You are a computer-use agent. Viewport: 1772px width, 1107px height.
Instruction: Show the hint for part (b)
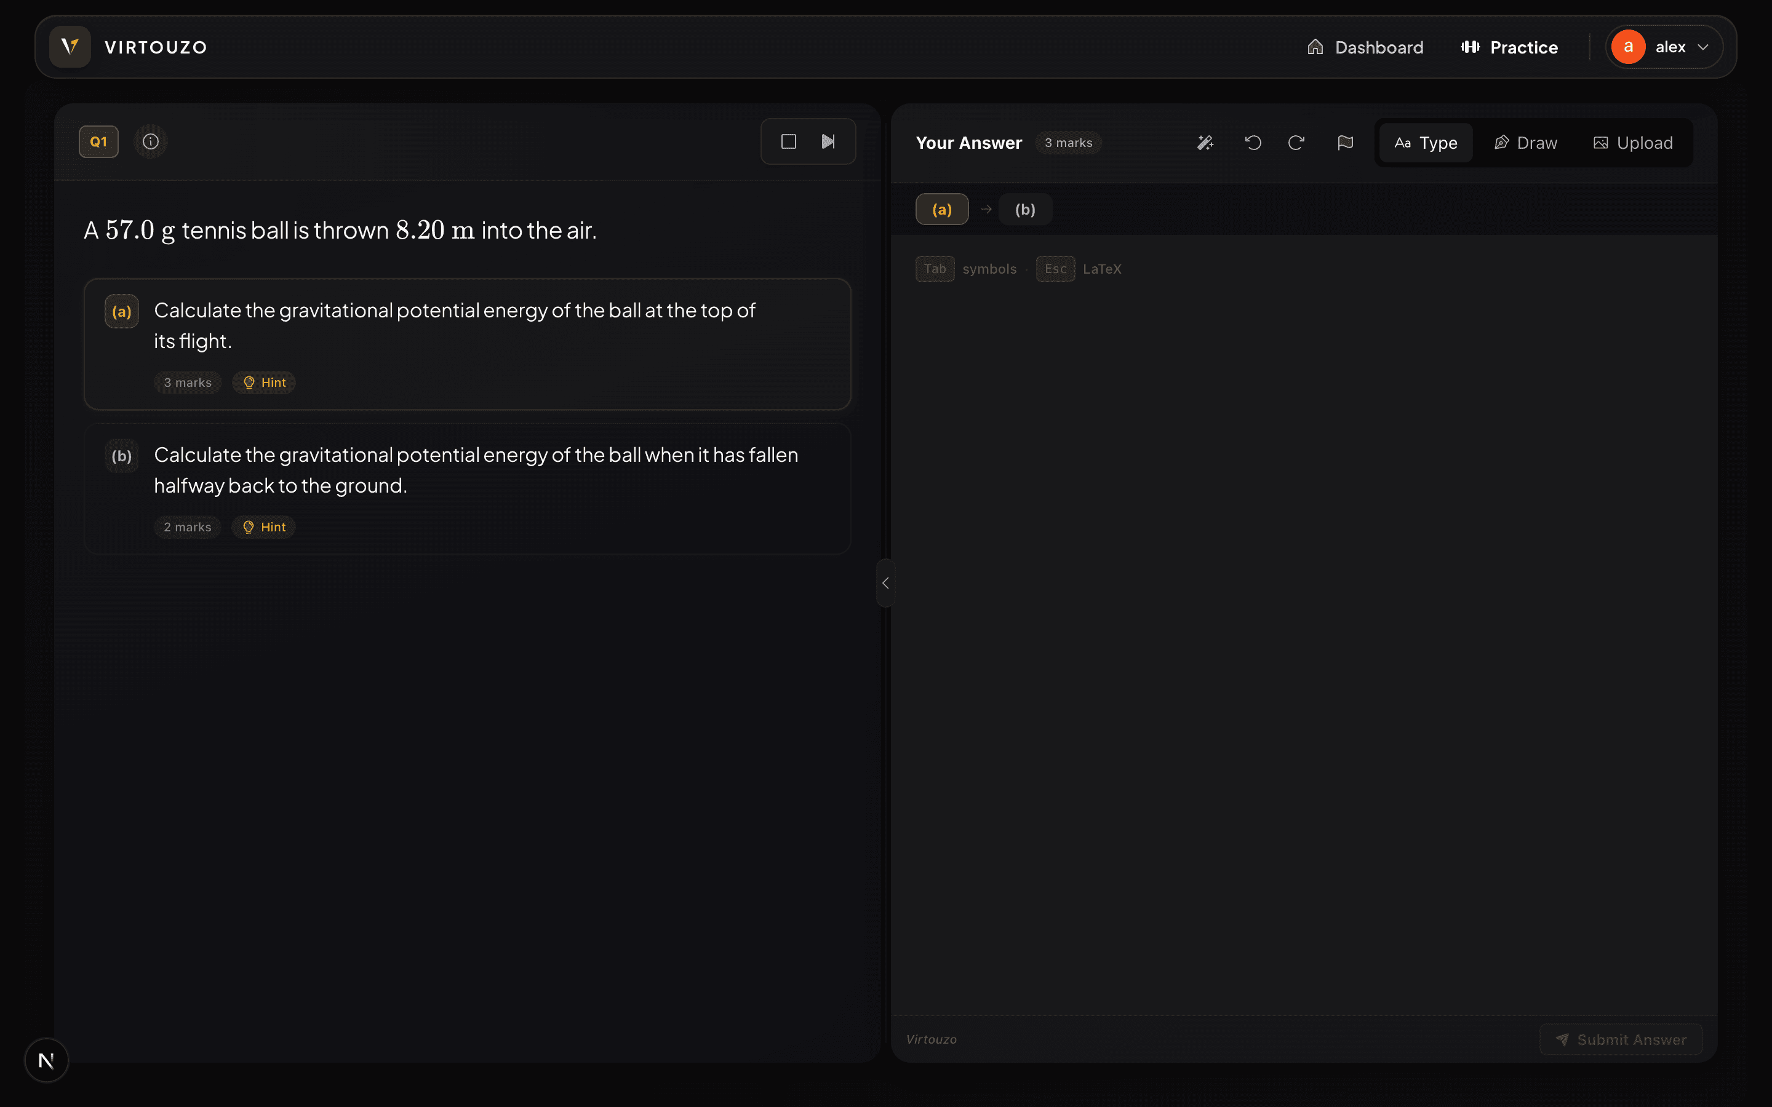[263, 527]
